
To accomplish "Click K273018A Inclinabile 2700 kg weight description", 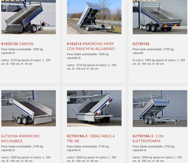I will 26,154.
